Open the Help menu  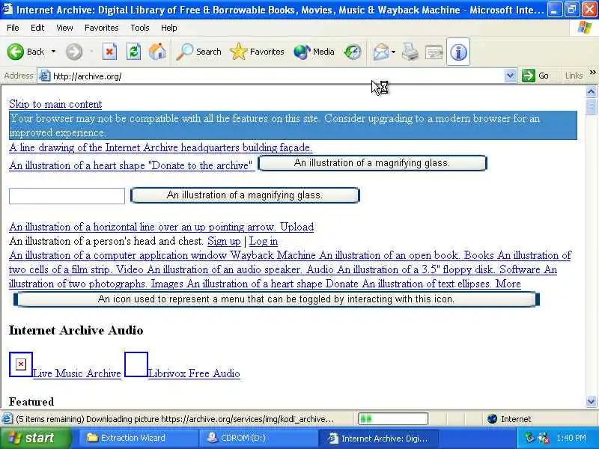(169, 28)
